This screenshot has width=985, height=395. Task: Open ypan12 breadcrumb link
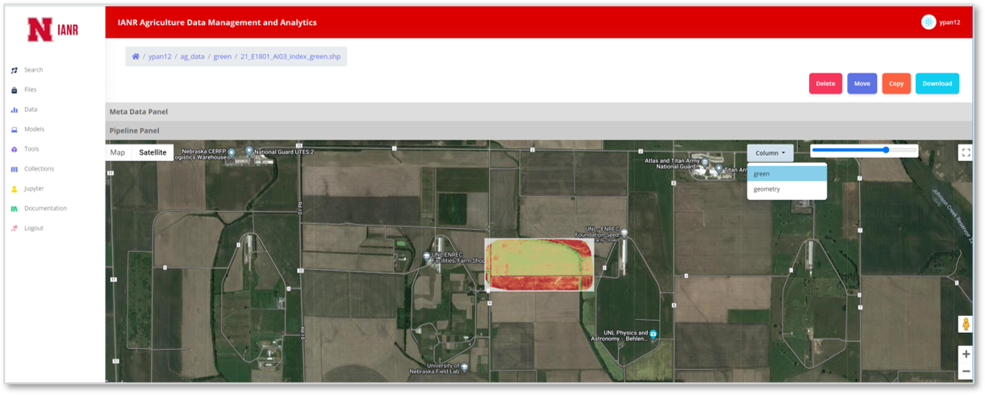pos(160,57)
